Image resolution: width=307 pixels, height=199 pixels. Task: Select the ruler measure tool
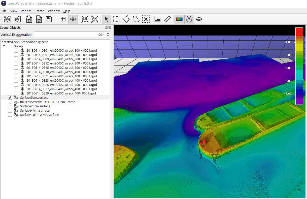(x=167, y=19)
